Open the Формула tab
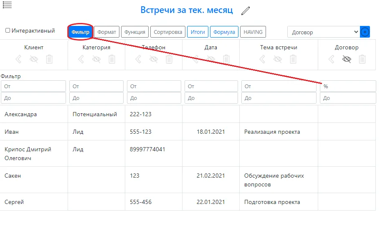The width and height of the screenshot is (385, 242). 224,32
